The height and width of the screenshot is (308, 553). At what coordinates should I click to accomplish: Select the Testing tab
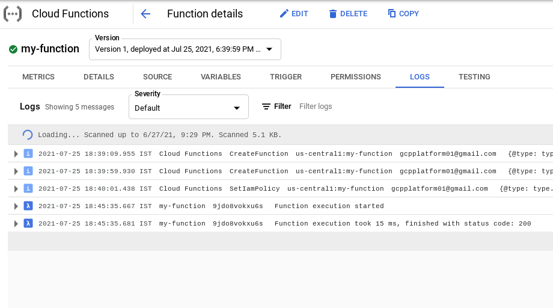474,77
